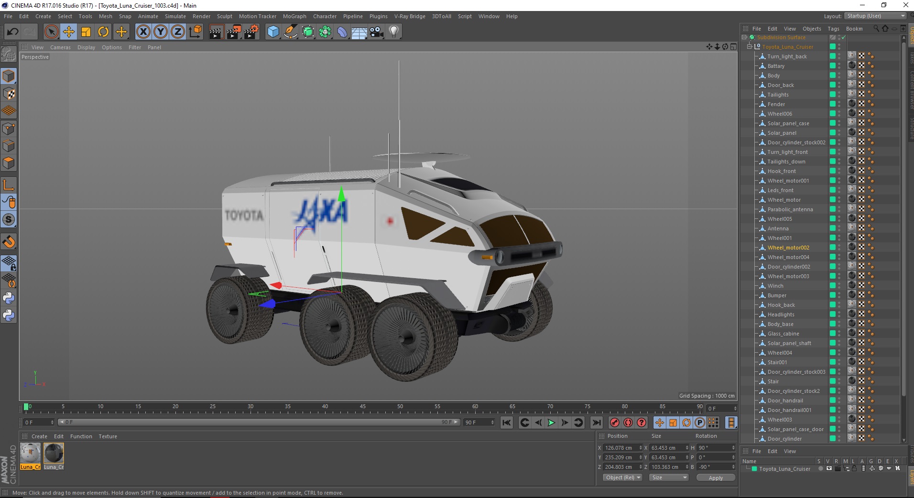
Task: Go to end of animation
Action: [596, 422]
